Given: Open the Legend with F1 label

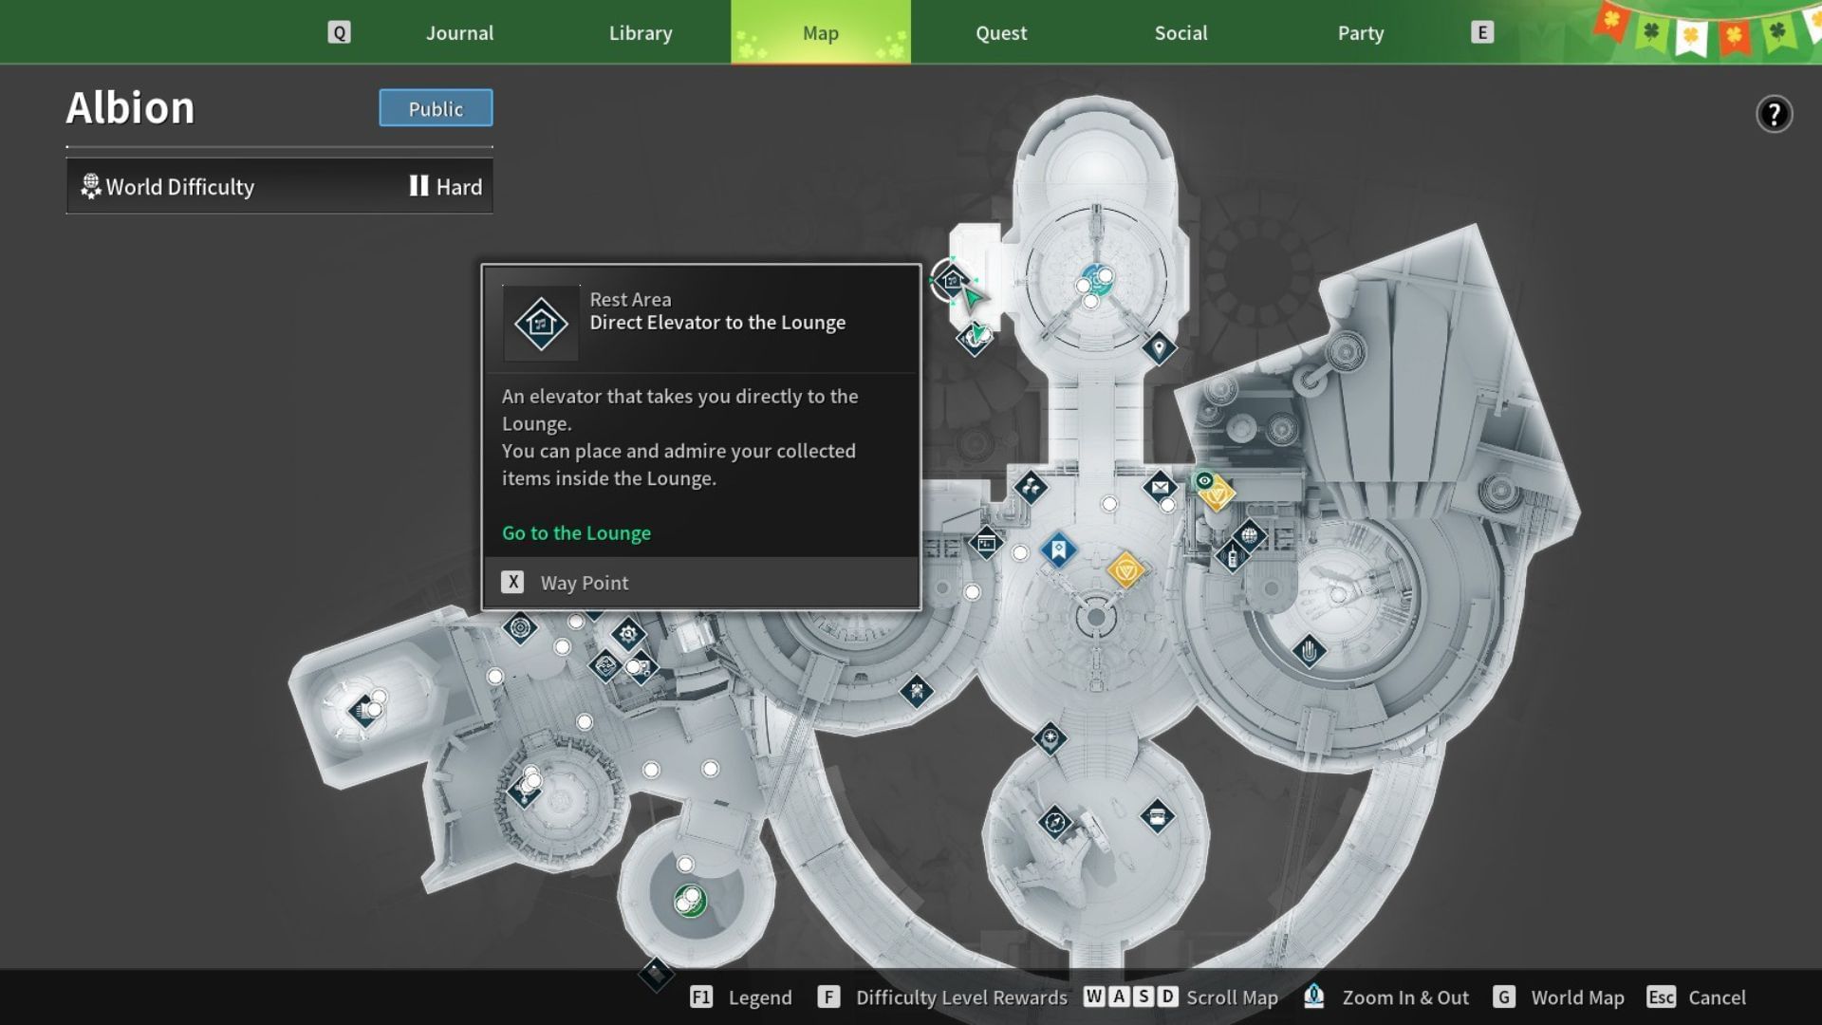Looking at the screenshot, I should pyautogui.click(x=741, y=997).
